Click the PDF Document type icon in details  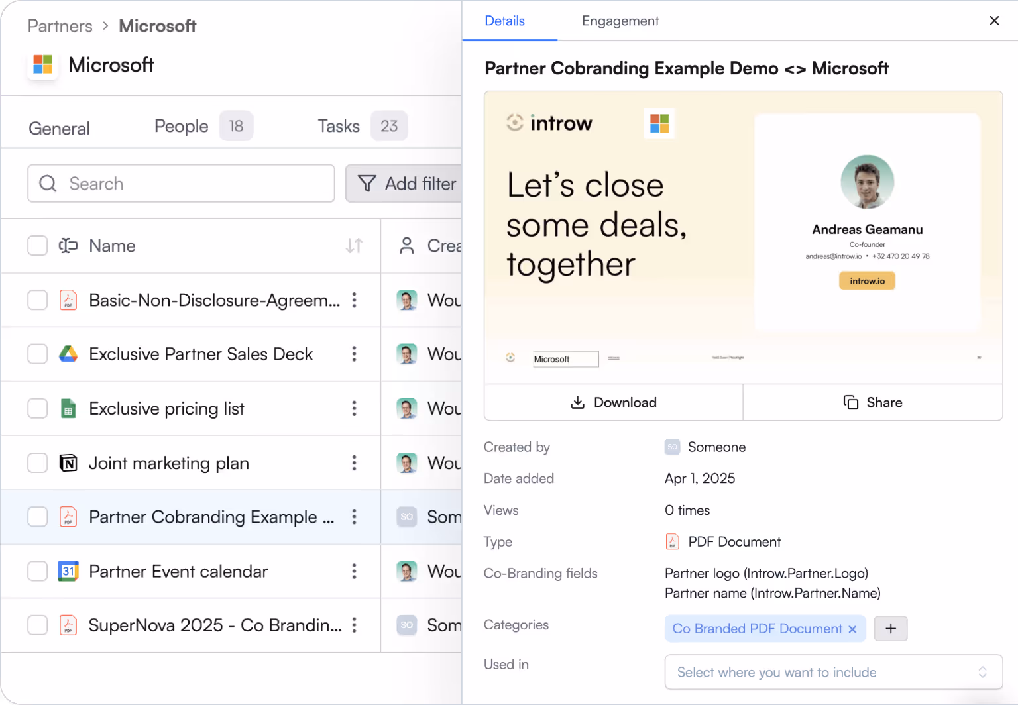(x=673, y=542)
